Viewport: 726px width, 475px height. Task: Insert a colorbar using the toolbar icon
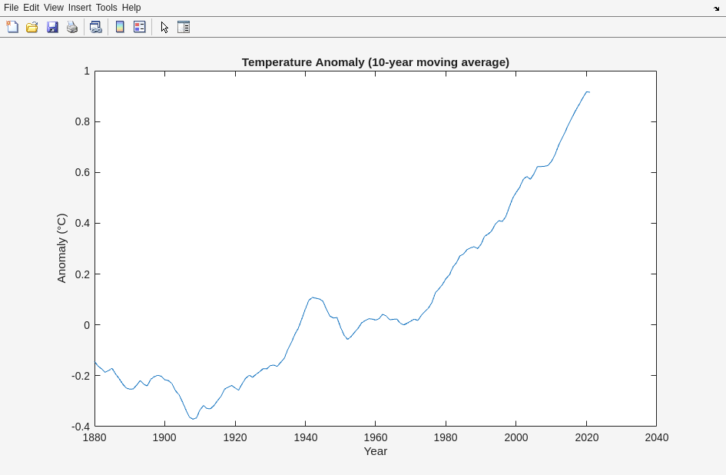(x=120, y=27)
